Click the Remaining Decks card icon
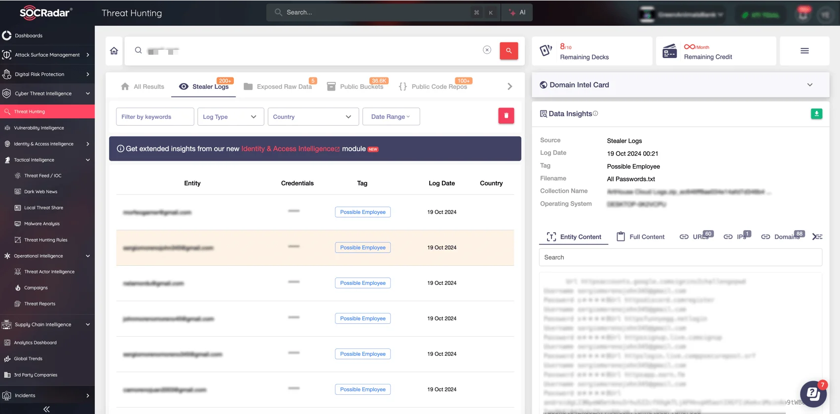This screenshot has height=414, width=840. click(x=546, y=50)
